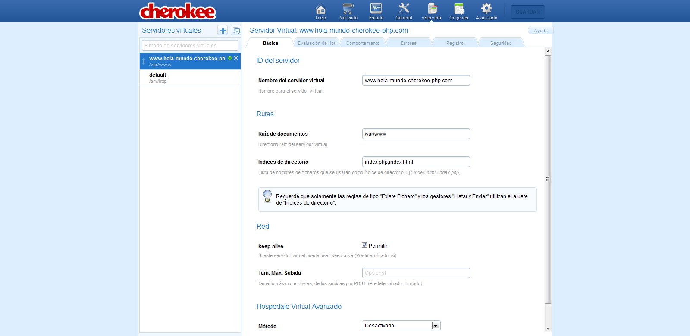The width and height of the screenshot is (690, 336).
Task: Select the www.hola-mundo-cherokee-php server entry
Action: click(x=190, y=61)
